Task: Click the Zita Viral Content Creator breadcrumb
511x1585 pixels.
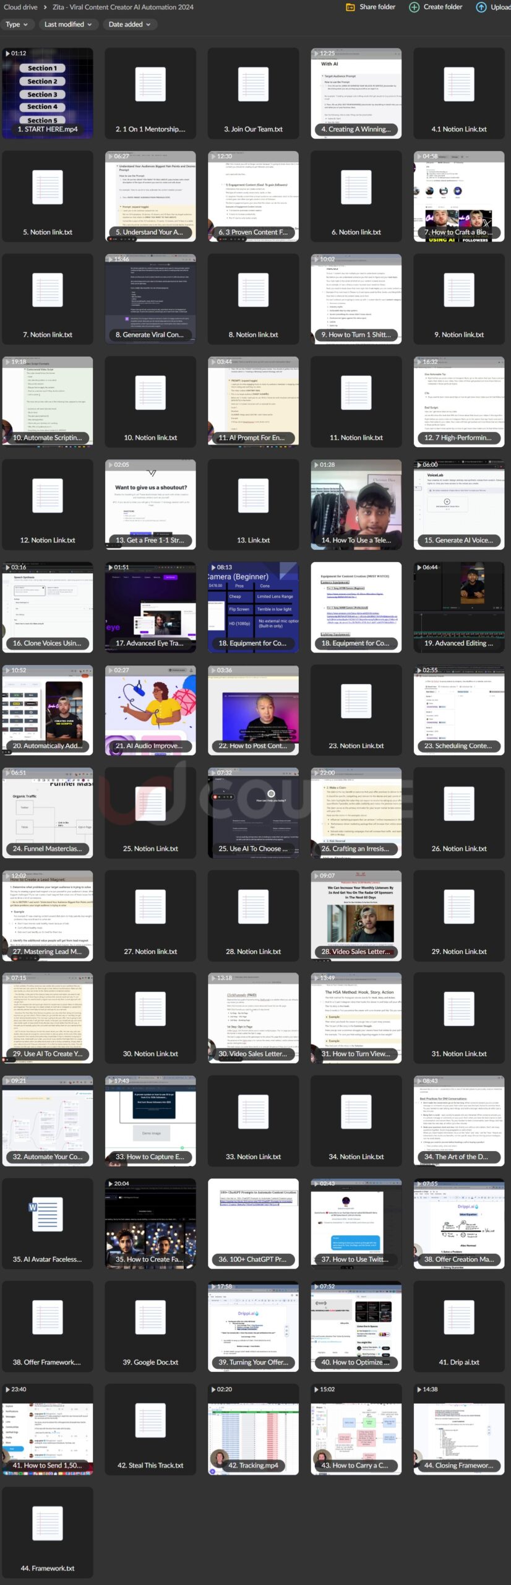Action: tap(122, 7)
